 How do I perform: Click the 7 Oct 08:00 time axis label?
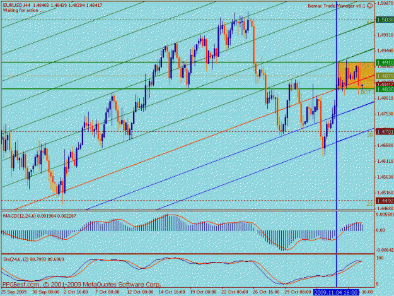107,292
